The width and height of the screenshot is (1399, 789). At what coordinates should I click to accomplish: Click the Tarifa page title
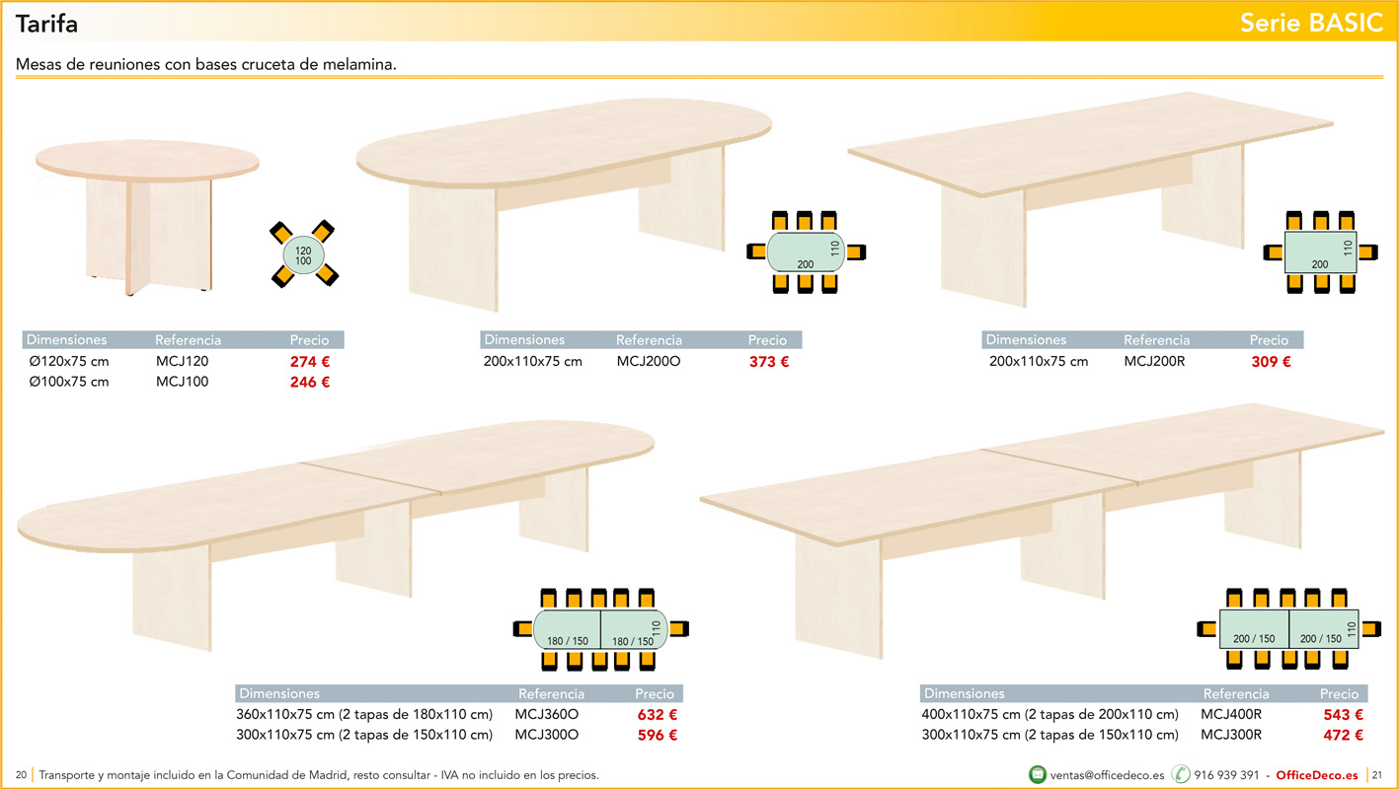[x=46, y=24]
